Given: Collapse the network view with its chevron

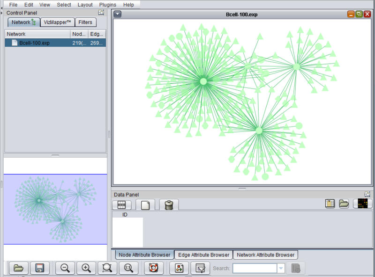Looking at the screenshot, I should (117, 14).
